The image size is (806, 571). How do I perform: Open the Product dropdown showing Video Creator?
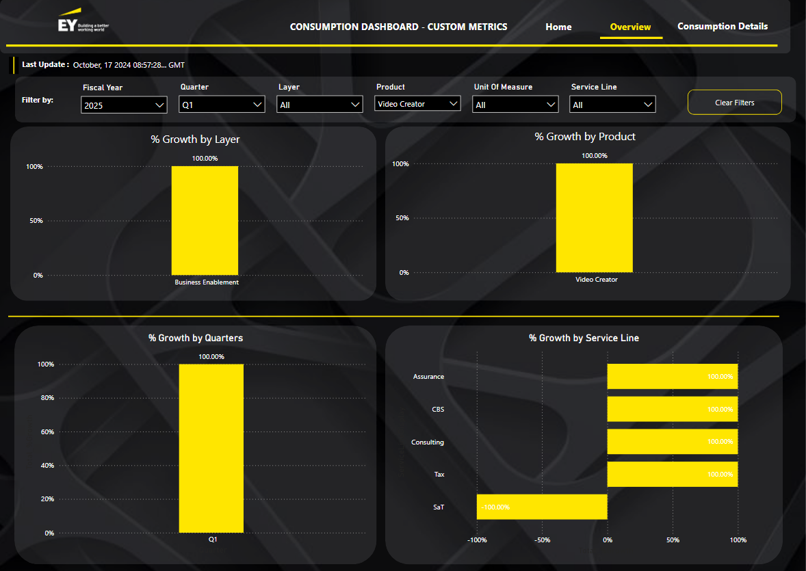pos(417,104)
